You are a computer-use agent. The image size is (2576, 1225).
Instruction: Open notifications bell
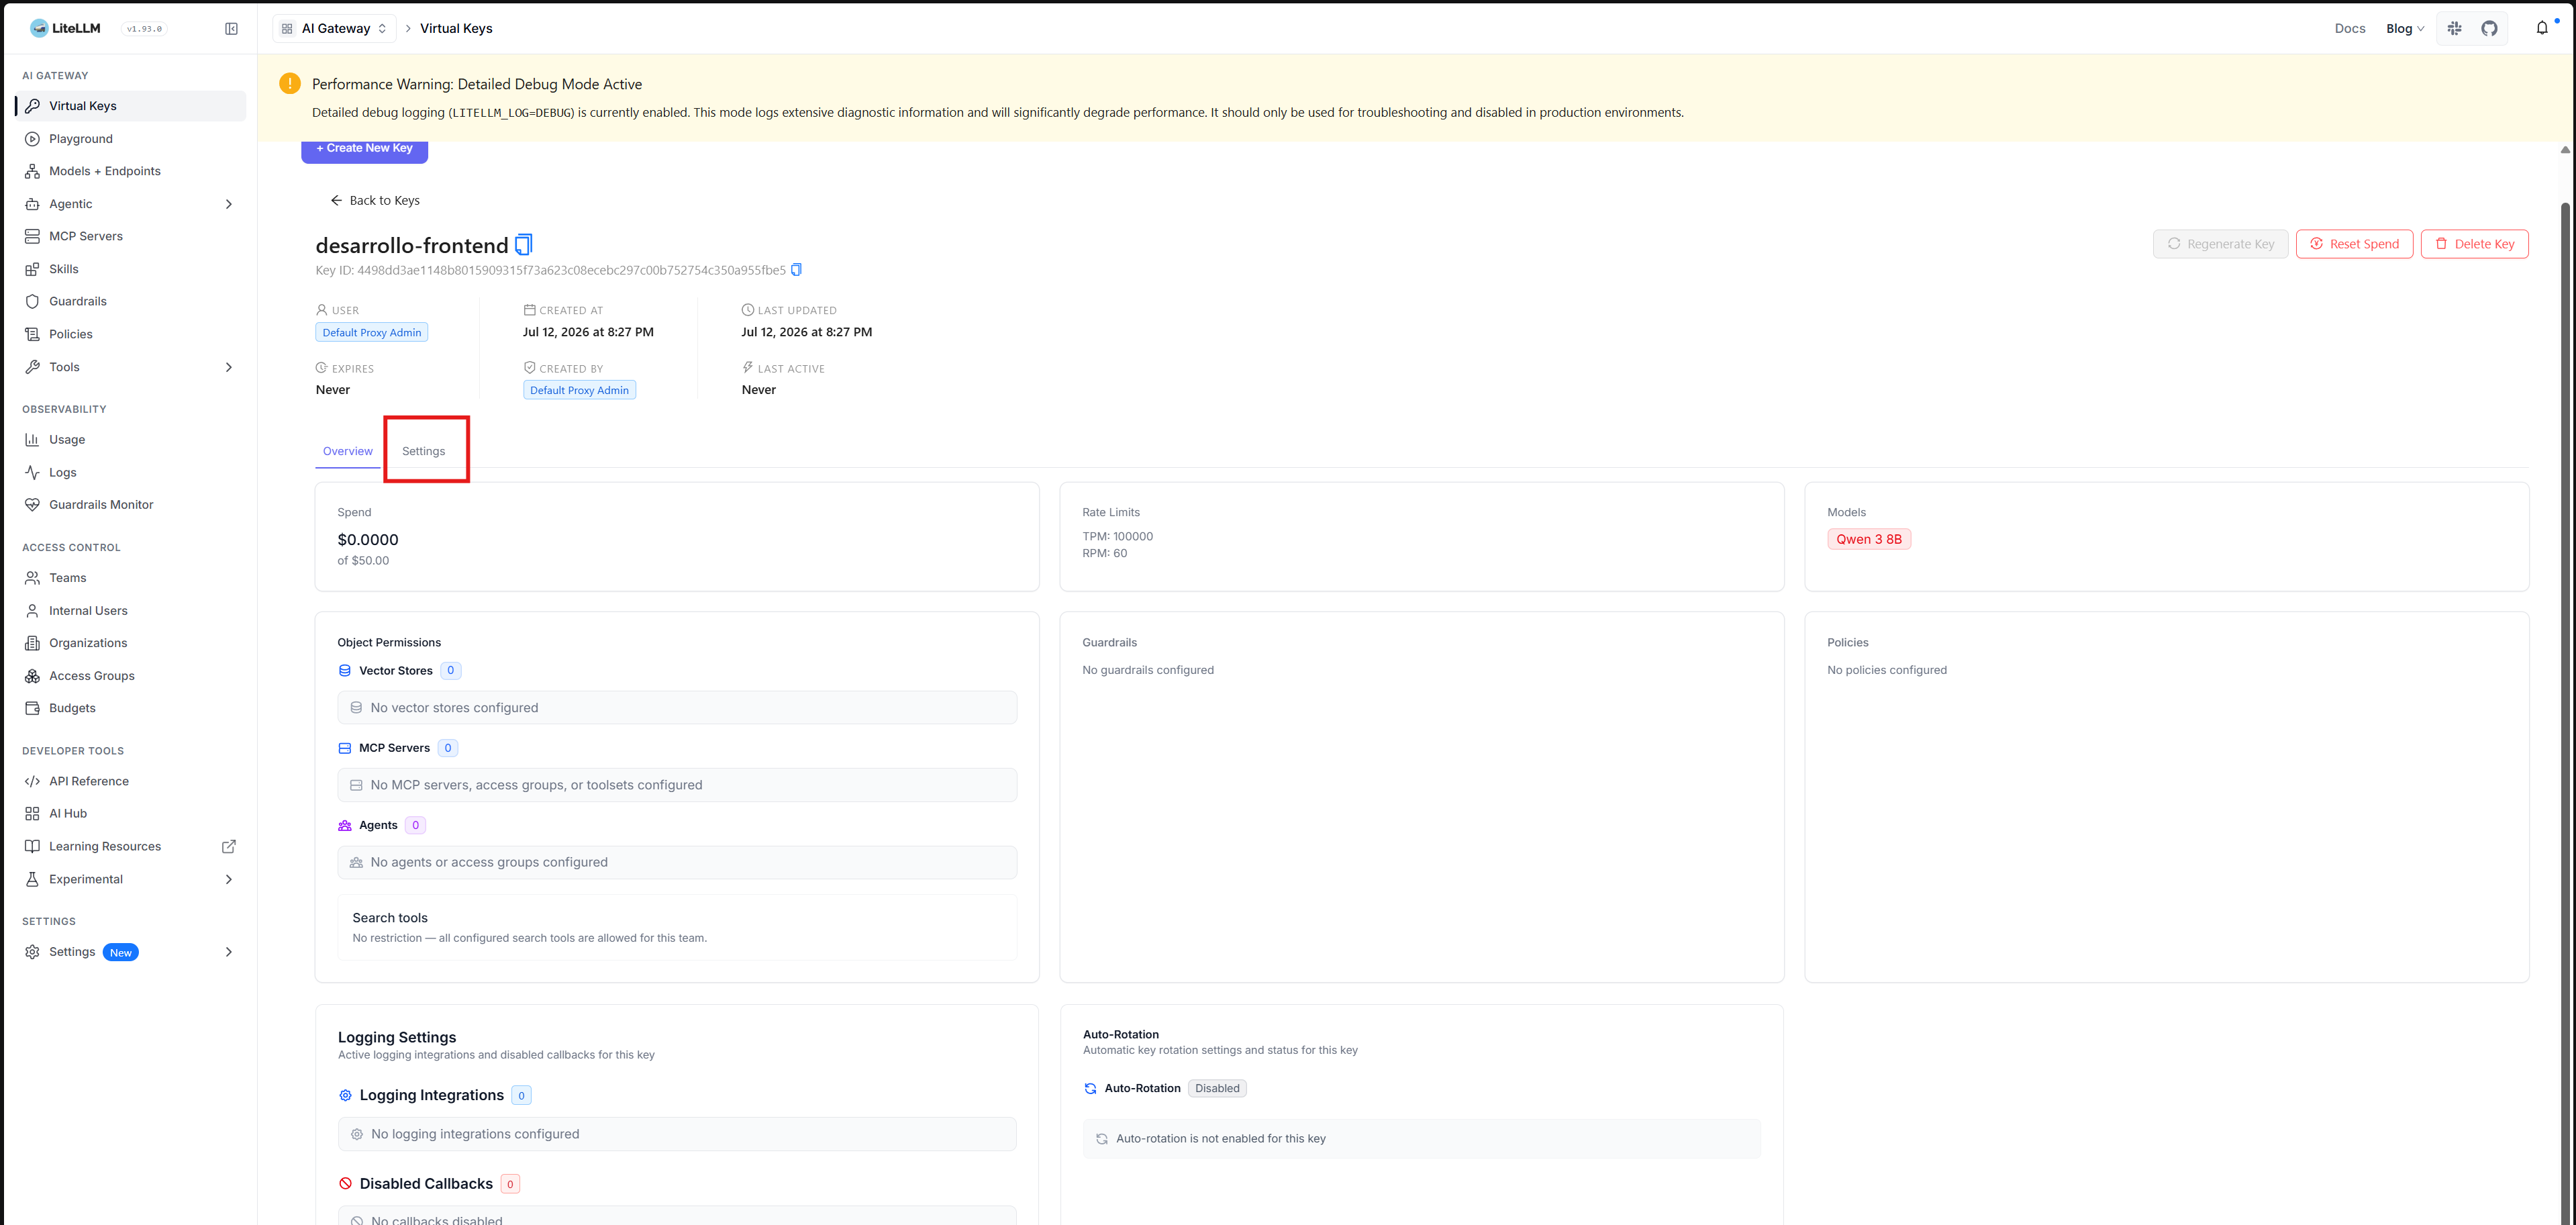coord(2541,28)
